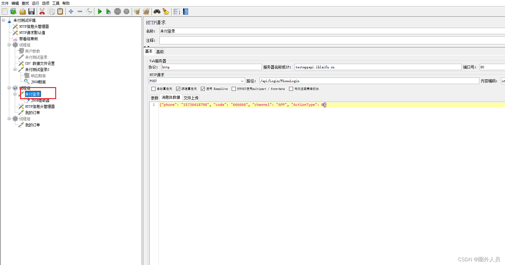
Task: Cut the selected element with the scissors icon
Action: (42, 11)
